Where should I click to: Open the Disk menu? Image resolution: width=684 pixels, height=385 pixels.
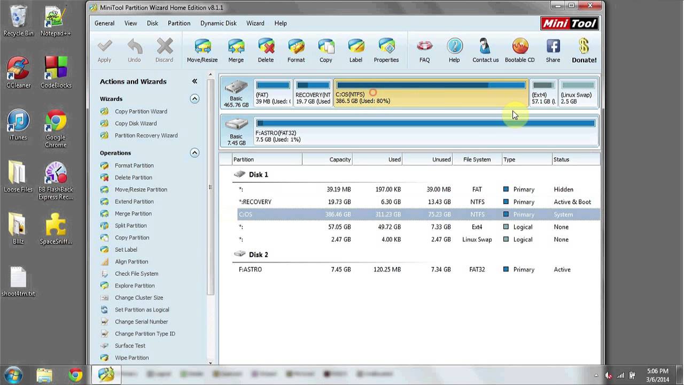pyautogui.click(x=152, y=24)
